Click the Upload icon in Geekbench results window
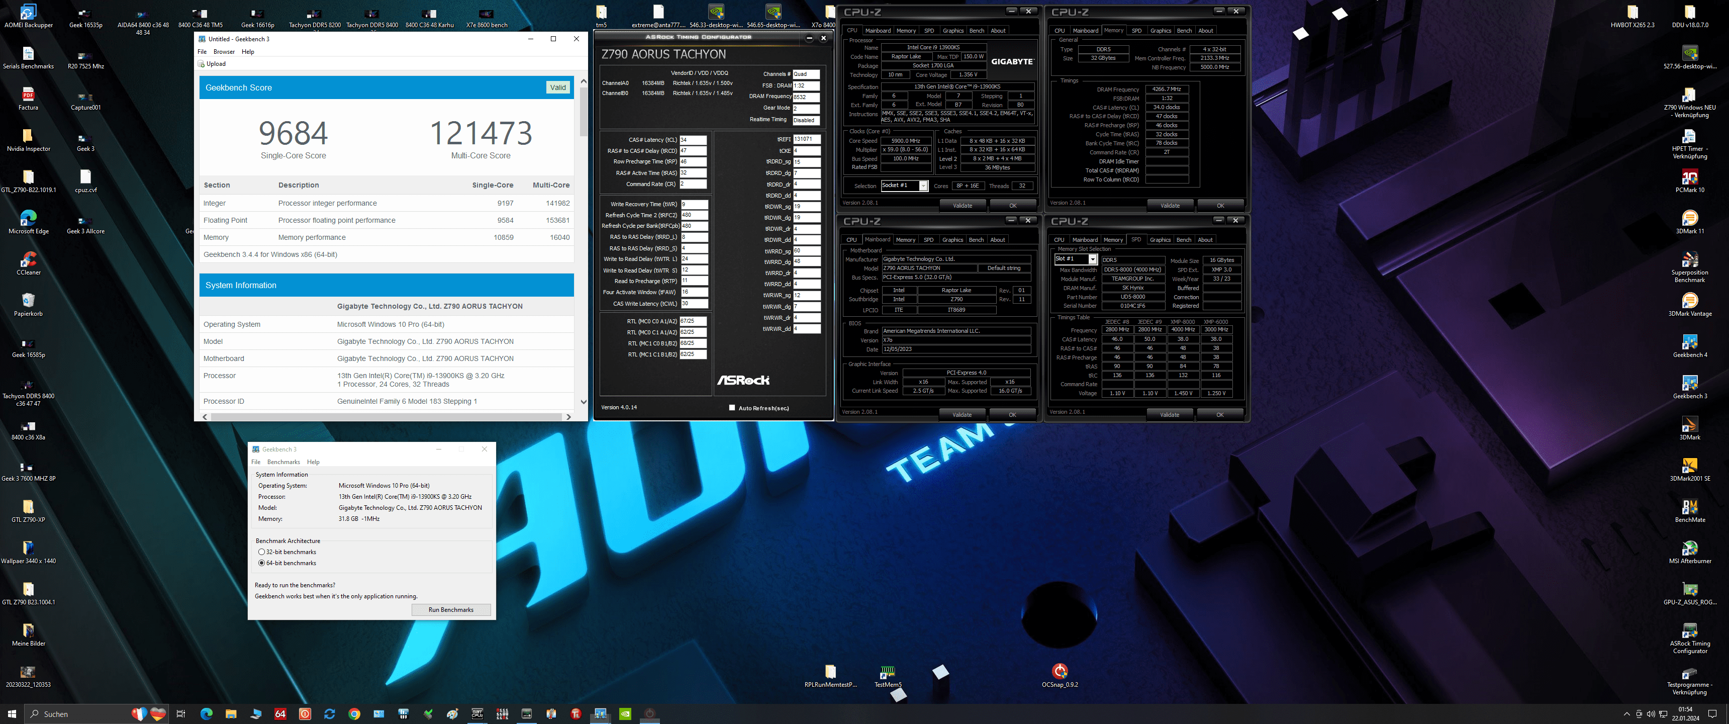Screen dimensions: 1729x724 (x=212, y=64)
